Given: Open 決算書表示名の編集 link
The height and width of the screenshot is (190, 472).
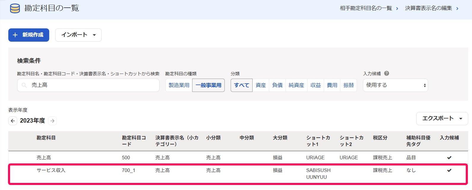Looking at the screenshot, I should [432, 8].
